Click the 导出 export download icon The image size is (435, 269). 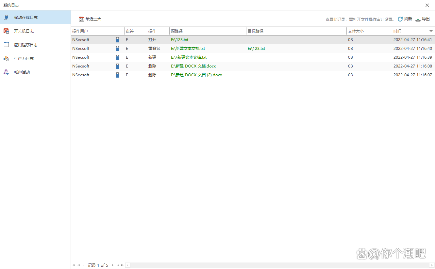[418, 19]
